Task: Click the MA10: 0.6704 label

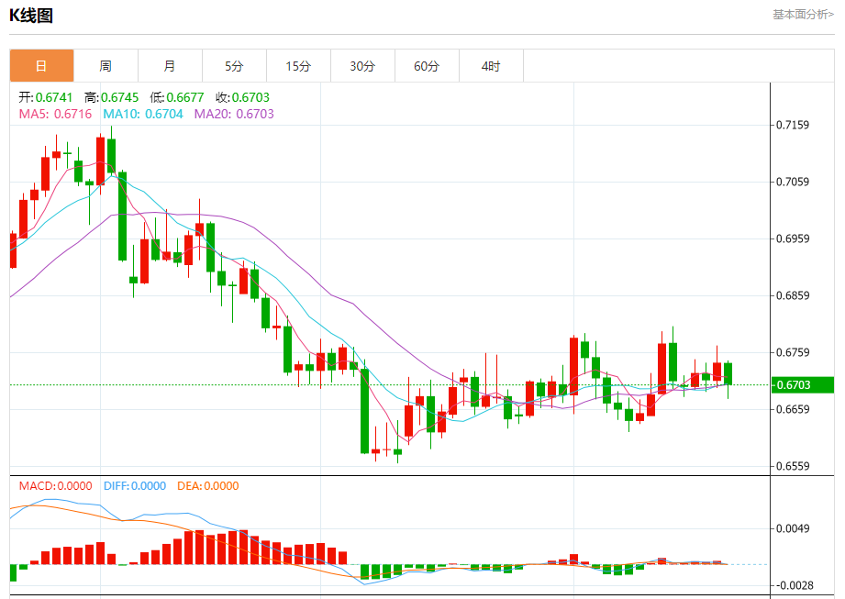Action: (143, 114)
